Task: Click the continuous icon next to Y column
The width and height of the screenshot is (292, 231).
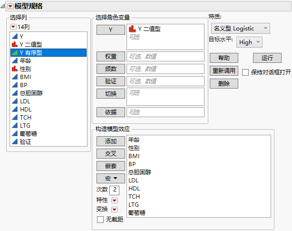Action: coord(15,36)
